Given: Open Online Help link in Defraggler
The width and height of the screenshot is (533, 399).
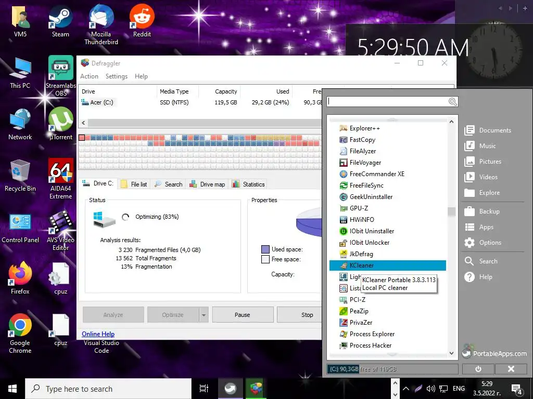Looking at the screenshot, I should [x=98, y=334].
